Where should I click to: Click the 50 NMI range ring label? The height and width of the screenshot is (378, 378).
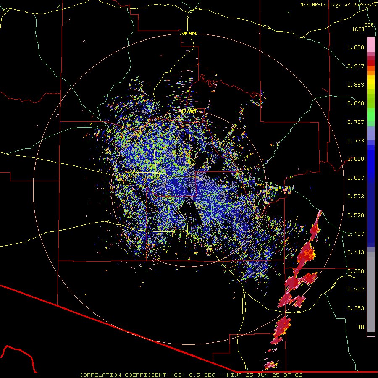(x=189, y=111)
